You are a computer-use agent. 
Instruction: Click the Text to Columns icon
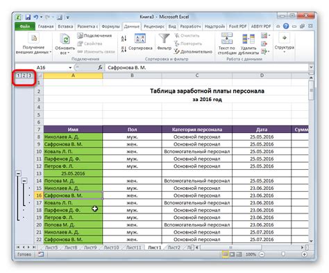[227, 38]
